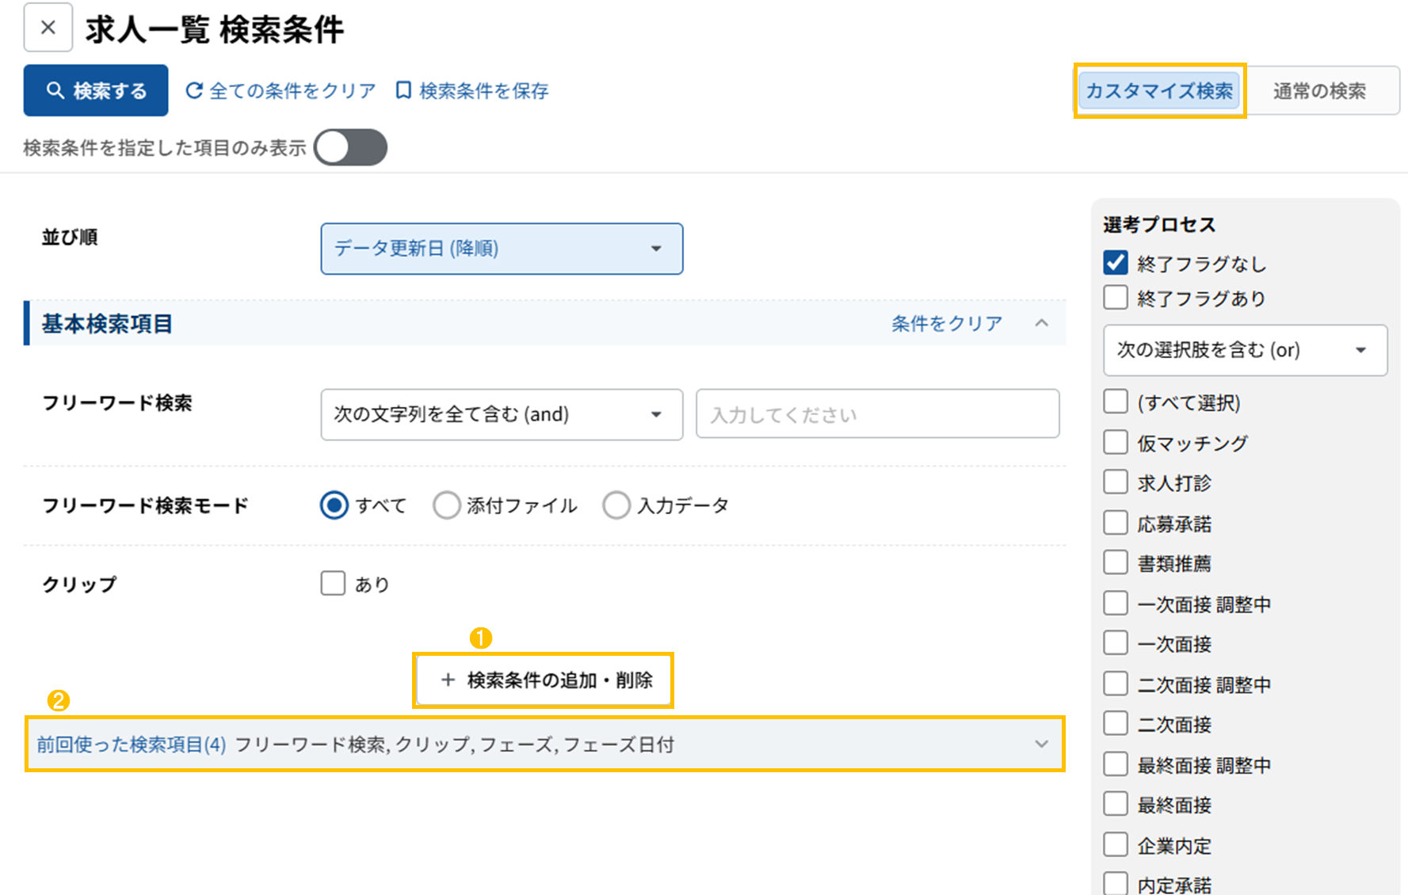Toggle 検索条件を指定した項目のみ表示 switch
Screen dimensions: 1408x895
(350, 147)
